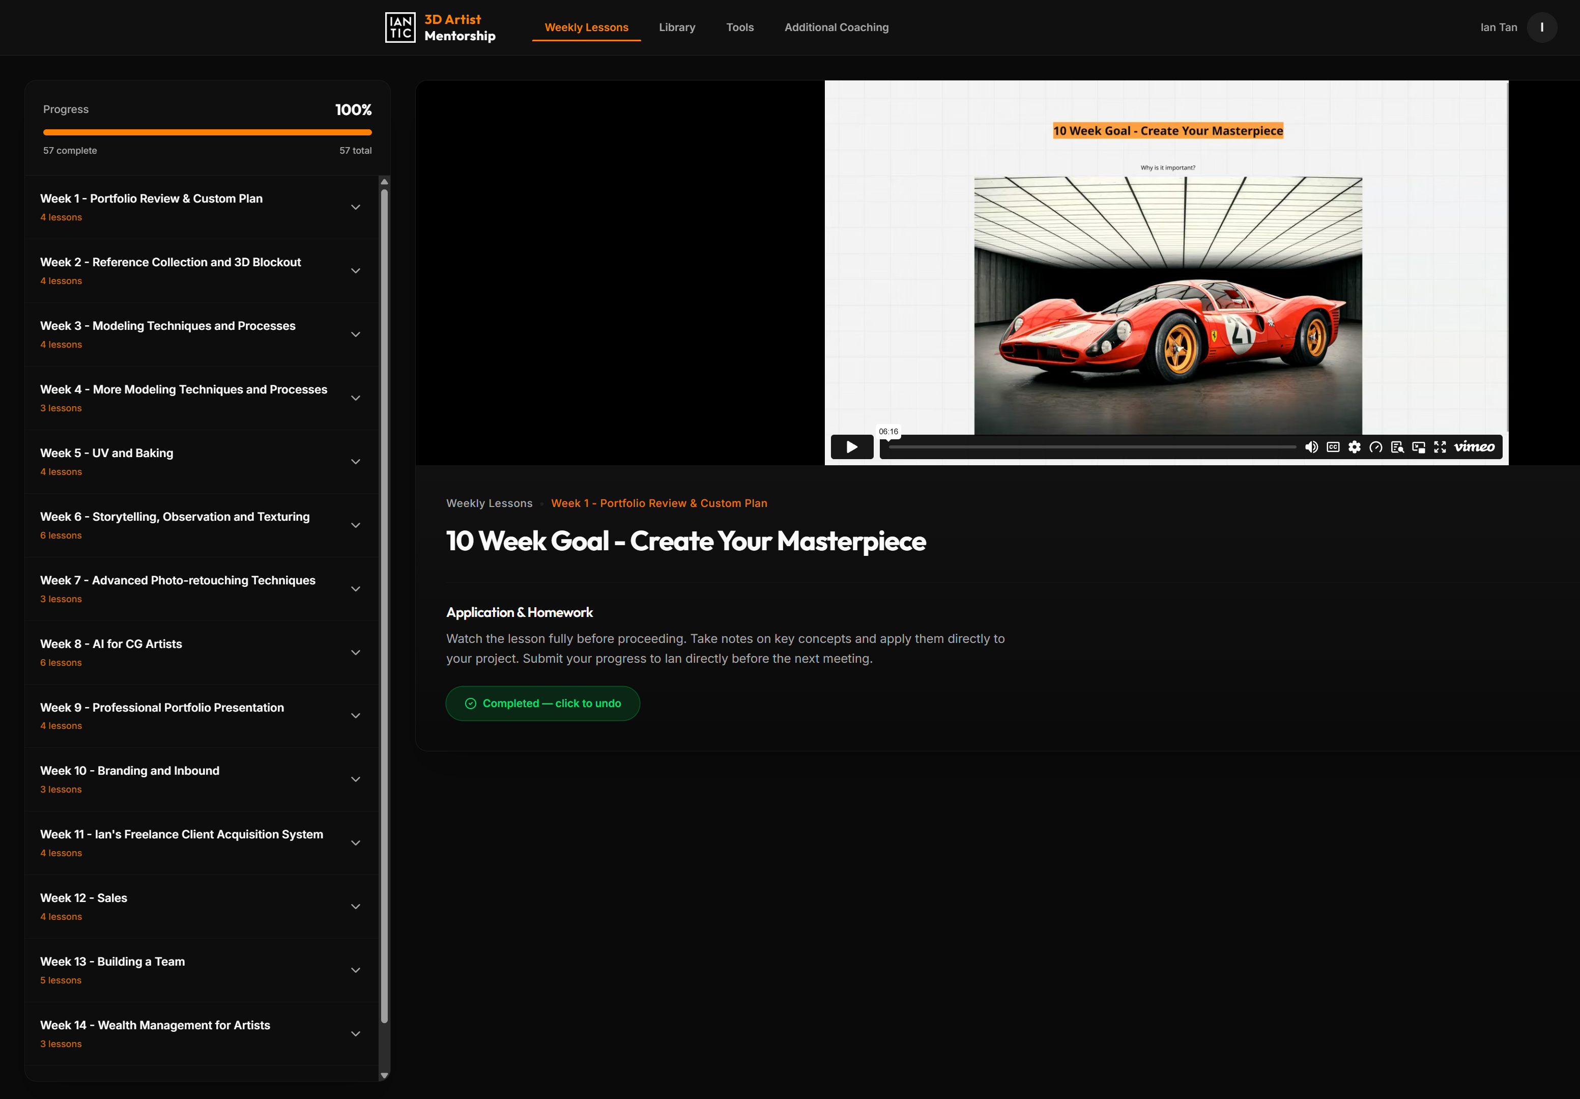Screen dimensions: 1580x1099
Task: Click the '100%' progress value
Action: tap(353, 109)
